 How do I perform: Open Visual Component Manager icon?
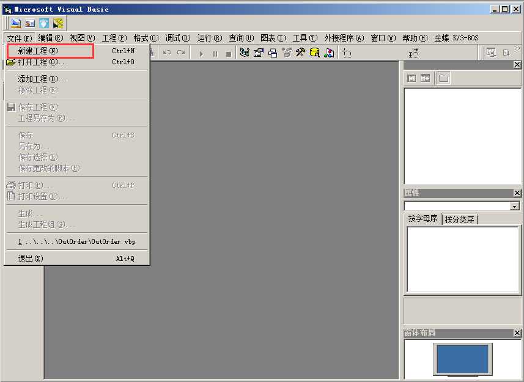click(x=329, y=53)
